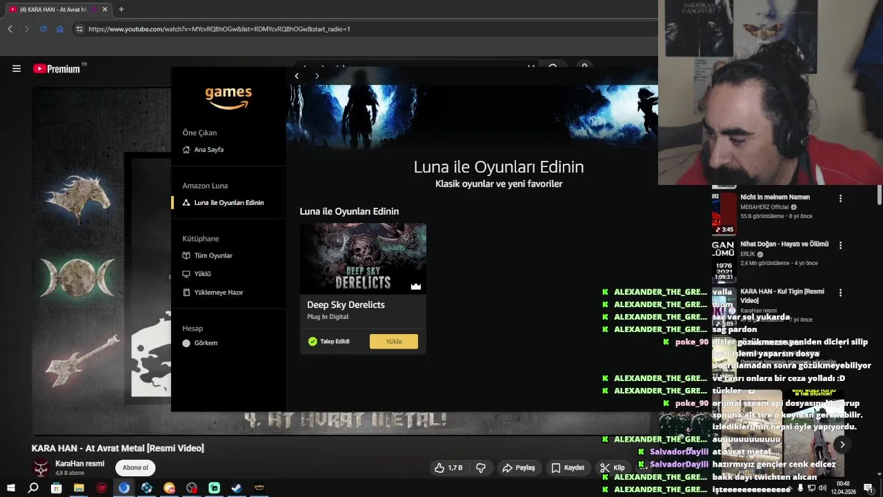Dislike the video with thumbs down
The image size is (883, 497).
pos(481,468)
